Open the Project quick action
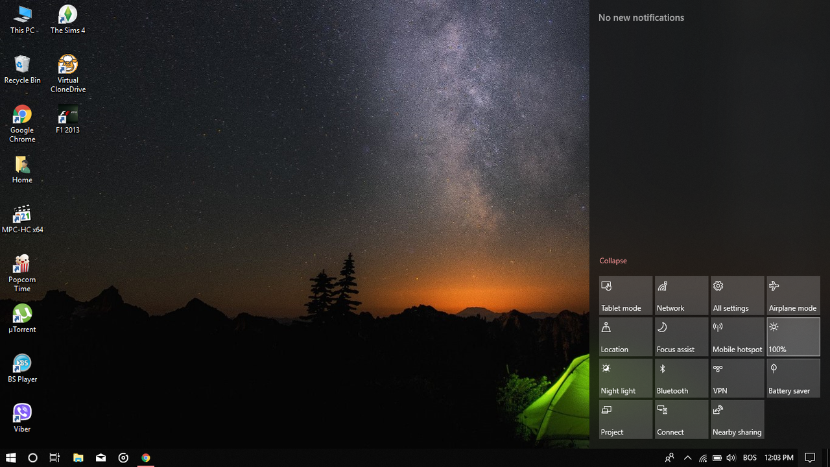Screen dimensions: 830x467 tap(626, 419)
